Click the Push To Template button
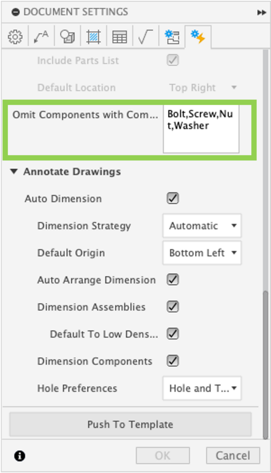The height and width of the screenshot is (473, 271). pos(130,424)
